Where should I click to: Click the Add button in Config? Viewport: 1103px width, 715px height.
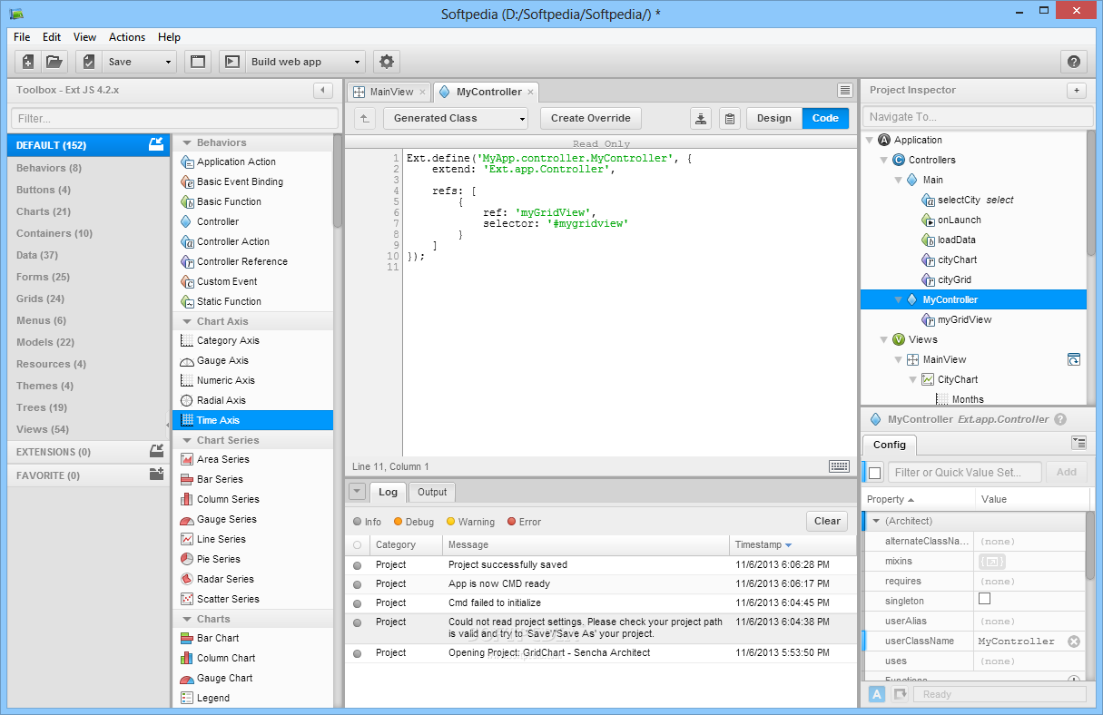coord(1067,472)
